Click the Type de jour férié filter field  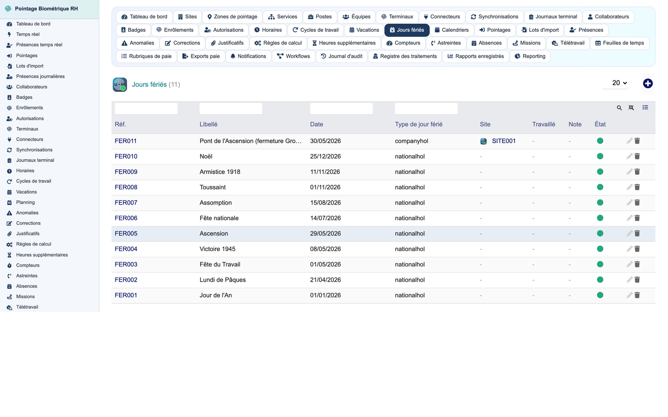point(426,109)
